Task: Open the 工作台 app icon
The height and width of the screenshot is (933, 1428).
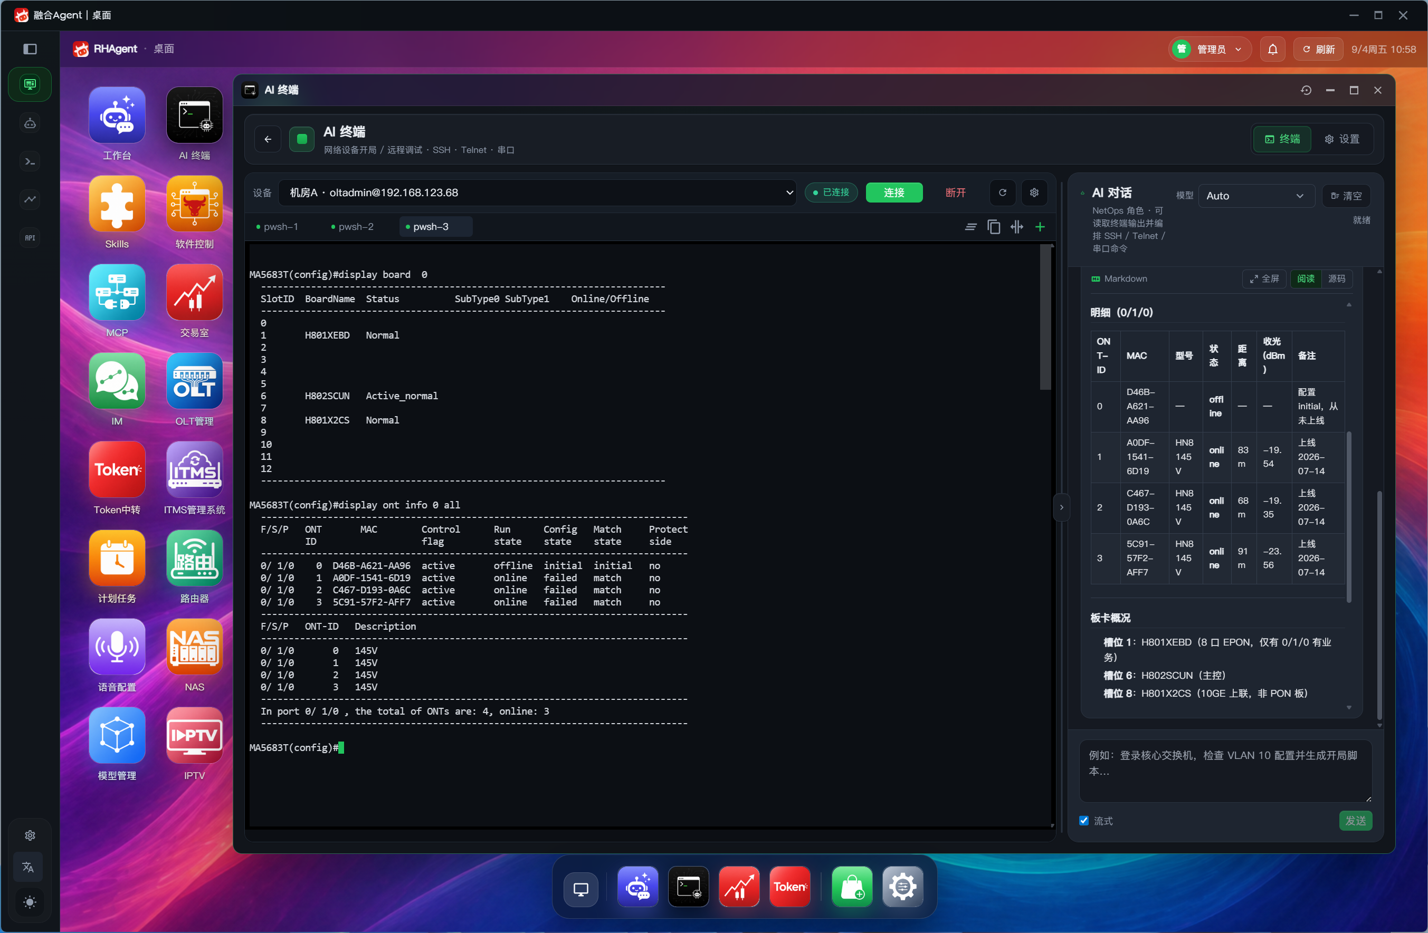Action: (117, 115)
